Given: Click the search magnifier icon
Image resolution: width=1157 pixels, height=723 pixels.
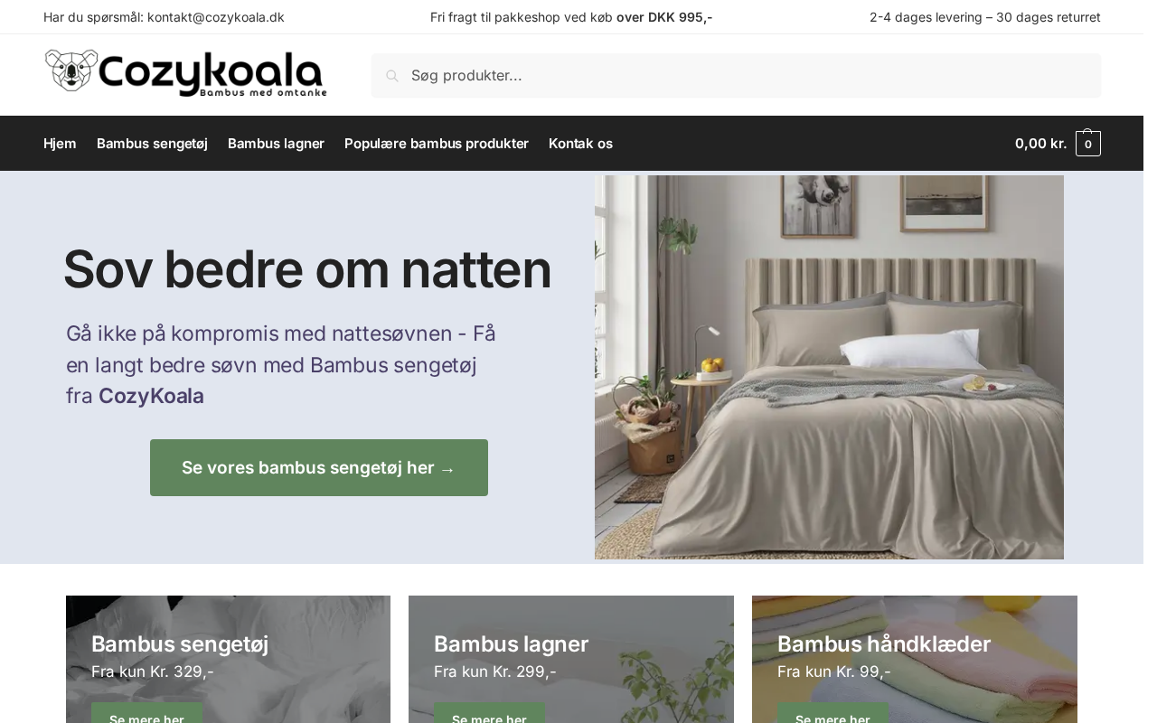Looking at the screenshot, I should (x=391, y=76).
